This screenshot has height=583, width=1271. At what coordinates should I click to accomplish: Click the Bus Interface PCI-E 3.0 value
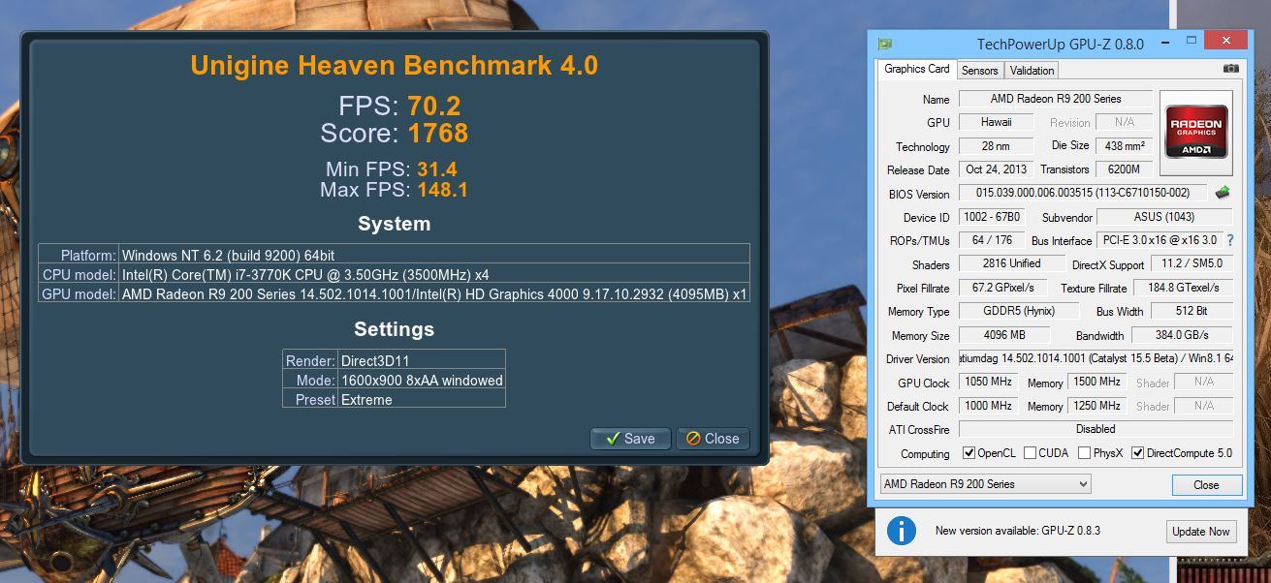1160,240
